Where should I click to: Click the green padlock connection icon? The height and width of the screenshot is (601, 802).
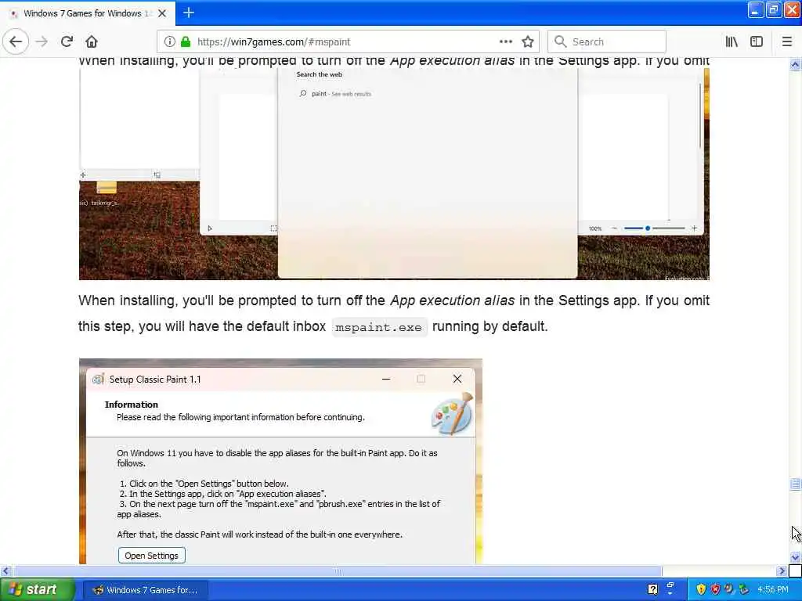[x=186, y=42]
